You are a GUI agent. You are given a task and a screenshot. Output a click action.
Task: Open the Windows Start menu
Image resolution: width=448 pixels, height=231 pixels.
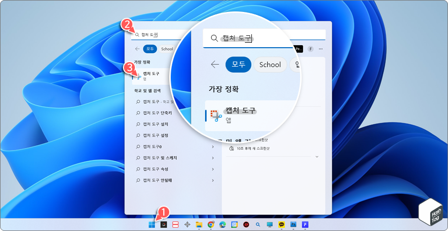pos(152,225)
